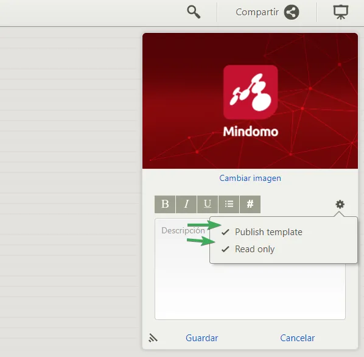The width and height of the screenshot is (364, 357).
Task: Insert a bulleted list
Action: 229,204
